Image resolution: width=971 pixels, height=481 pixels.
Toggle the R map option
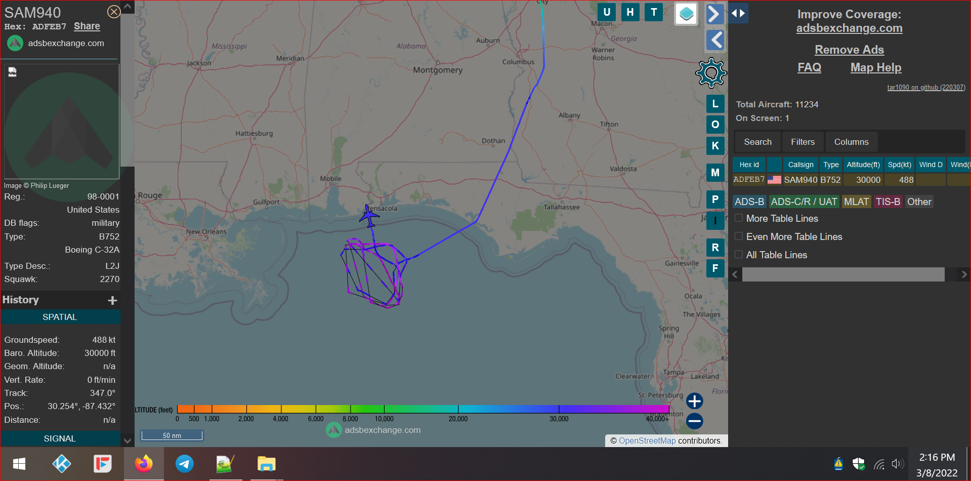(x=715, y=248)
